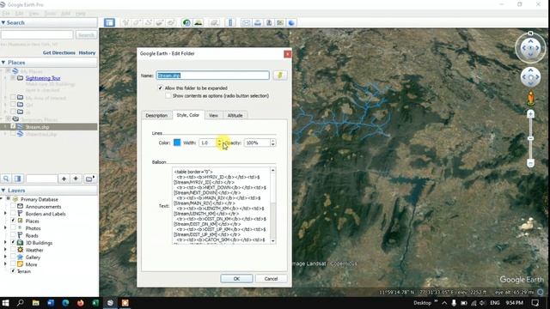Enable Announcements layer checkbox
This screenshot has height=309, width=550.
[13, 206]
